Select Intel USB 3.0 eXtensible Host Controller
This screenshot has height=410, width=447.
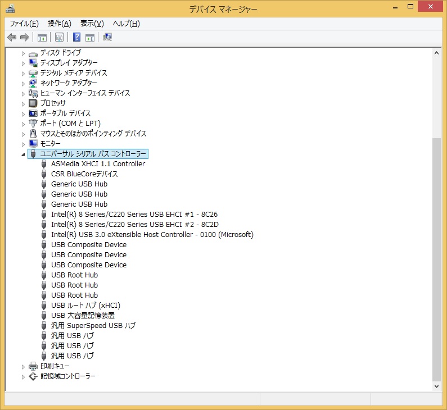[x=152, y=235]
